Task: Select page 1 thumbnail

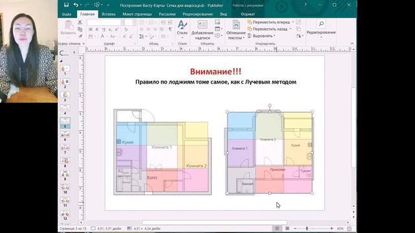Action: (65, 69)
